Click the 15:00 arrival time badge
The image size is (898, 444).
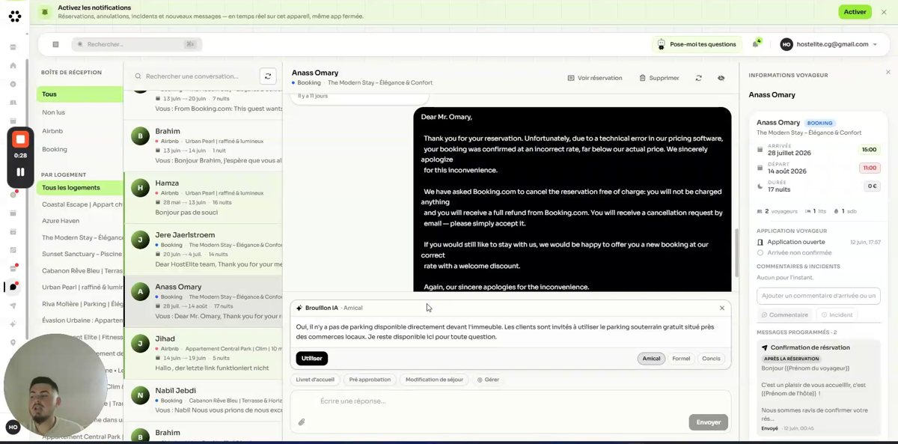pyautogui.click(x=869, y=149)
